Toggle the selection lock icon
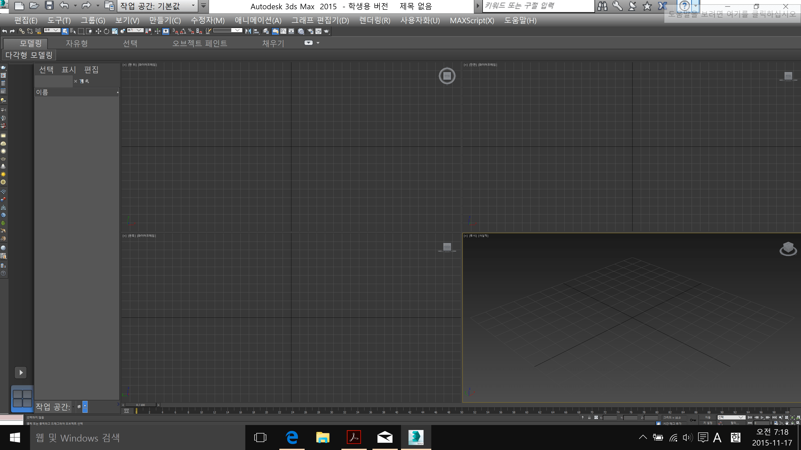801x450 pixels. [589, 418]
